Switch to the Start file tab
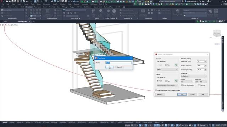This screenshot has height=127, width=227. [x=5, y=22]
